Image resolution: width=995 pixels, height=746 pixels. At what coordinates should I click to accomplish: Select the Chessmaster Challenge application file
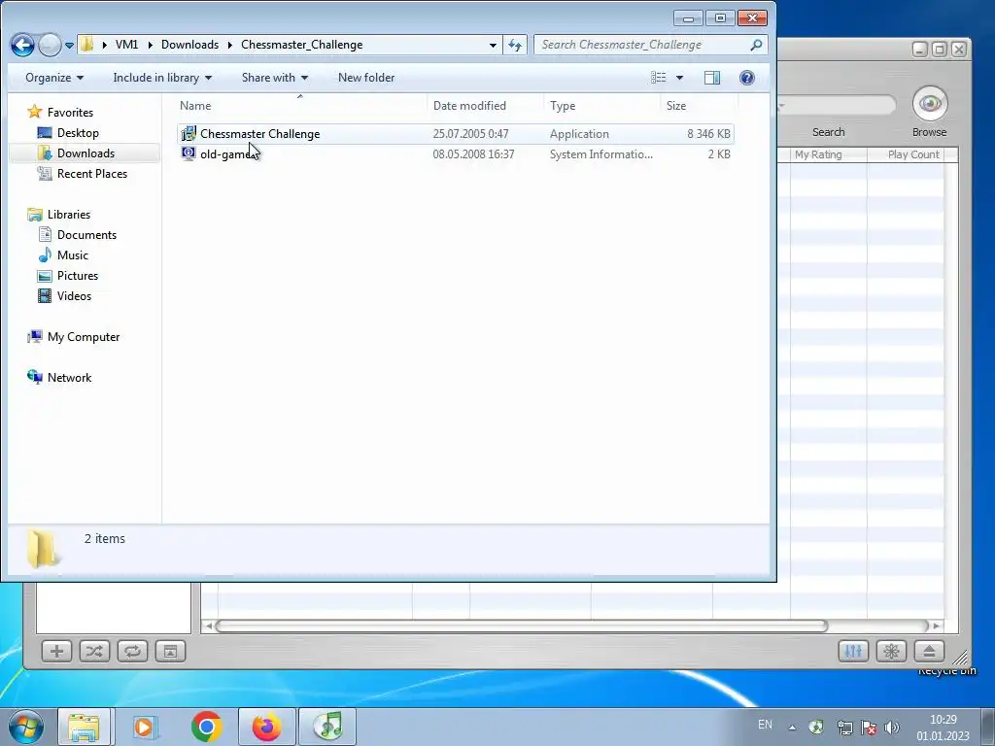(456, 134)
